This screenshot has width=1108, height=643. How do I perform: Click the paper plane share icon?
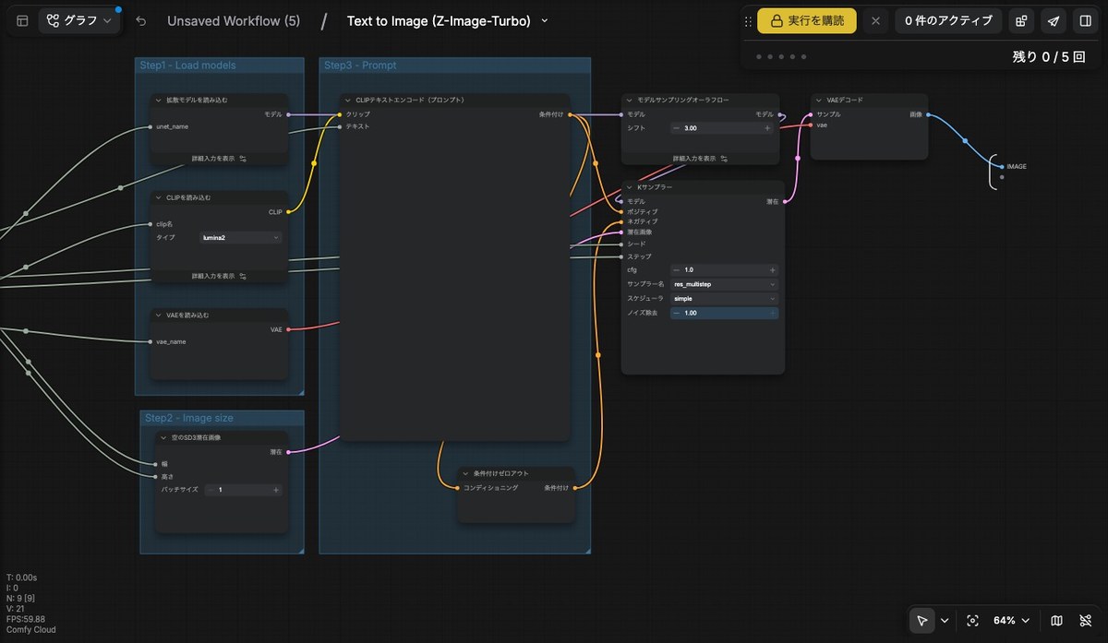1054,20
